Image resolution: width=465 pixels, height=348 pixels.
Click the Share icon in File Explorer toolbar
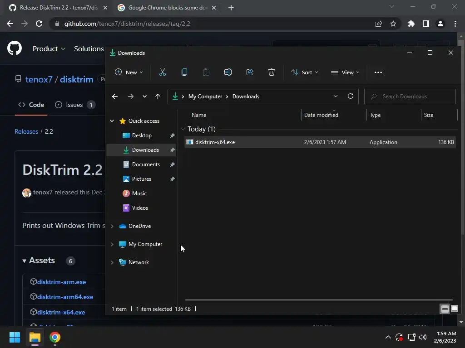(x=250, y=72)
